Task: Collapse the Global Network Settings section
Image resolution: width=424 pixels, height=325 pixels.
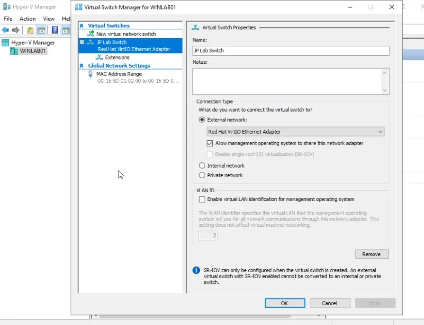Action: [81, 66]
